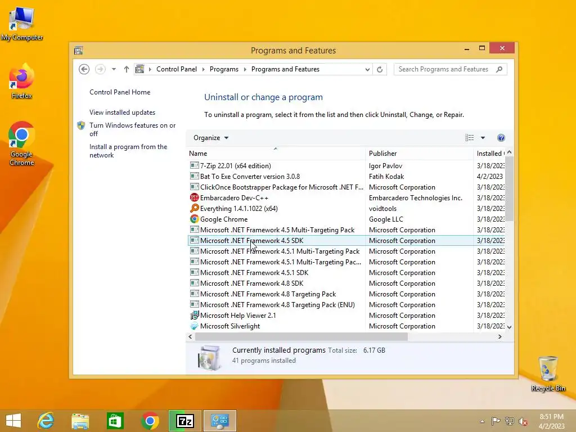Click the Control Panel icon in address bar
576x432 pixels.
[x=140, y=69]
